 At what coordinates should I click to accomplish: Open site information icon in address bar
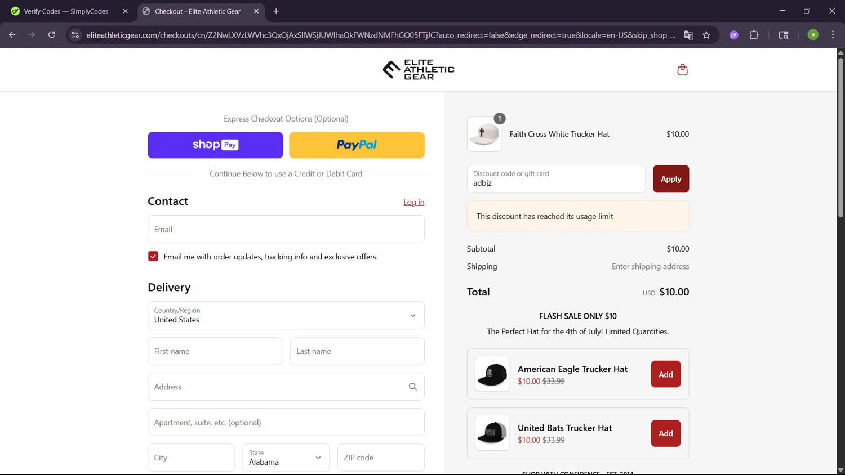pyautogui.click(x=75, y=35)
